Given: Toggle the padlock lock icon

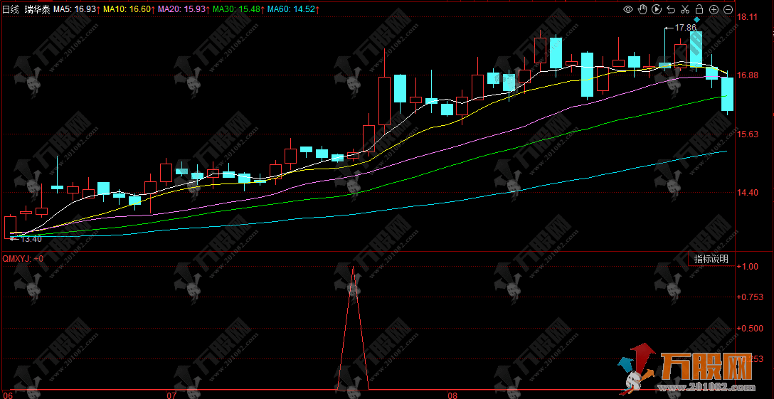Looking at the screenshot, I should (699, 9).
